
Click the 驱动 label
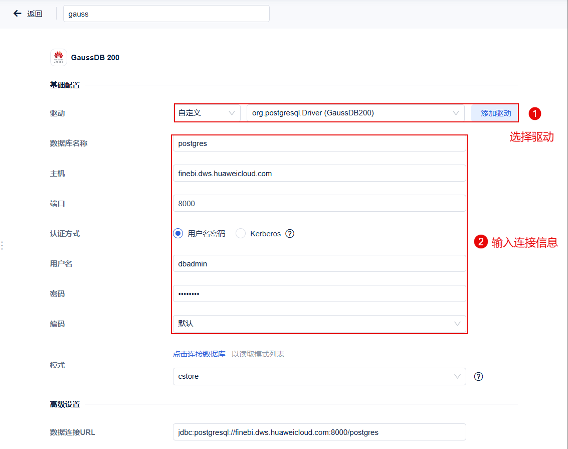pos(57,113)
